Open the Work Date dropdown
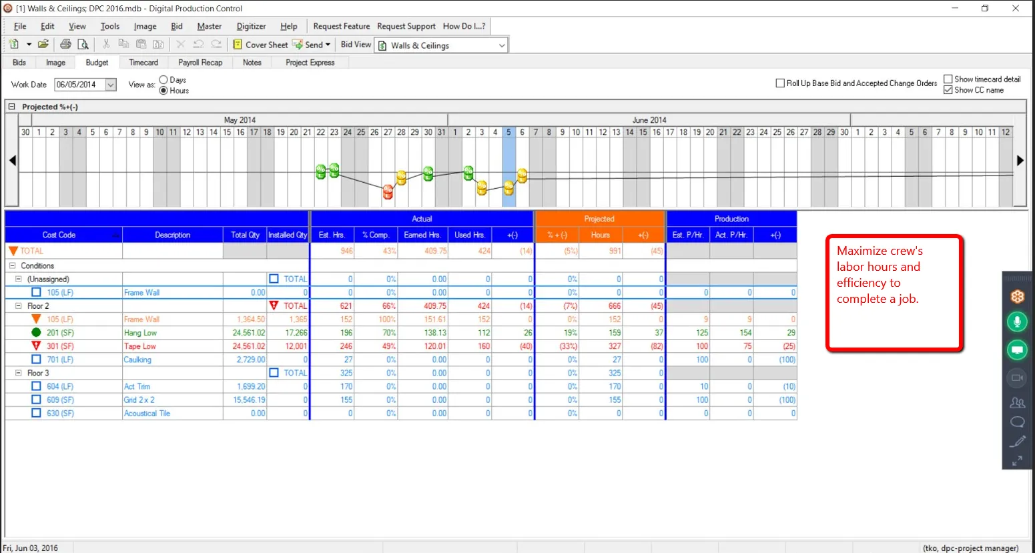1035x553 pixels. 111,85
